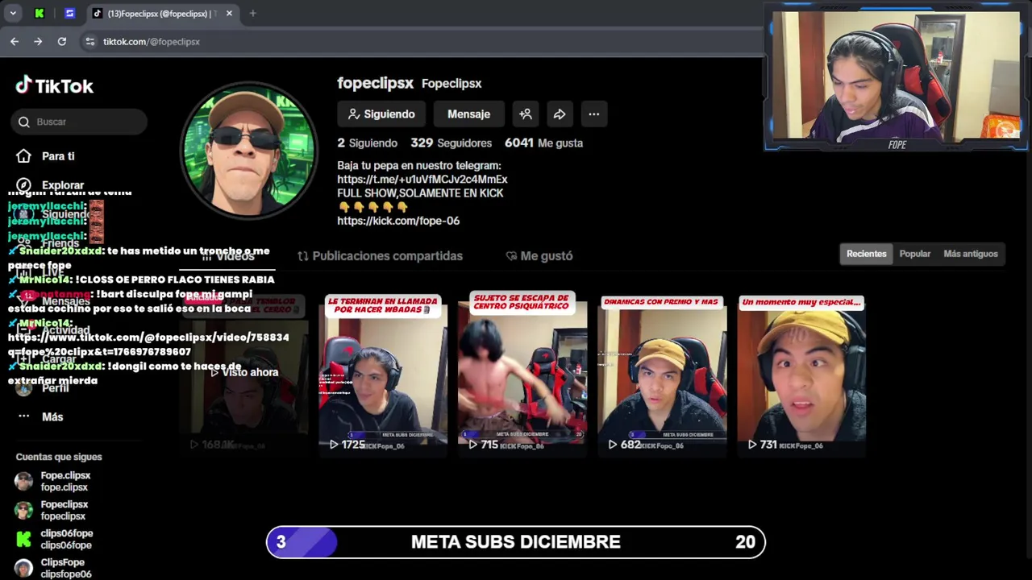
Task: Open the Explorar compass icon
Action: click(24, 185)
